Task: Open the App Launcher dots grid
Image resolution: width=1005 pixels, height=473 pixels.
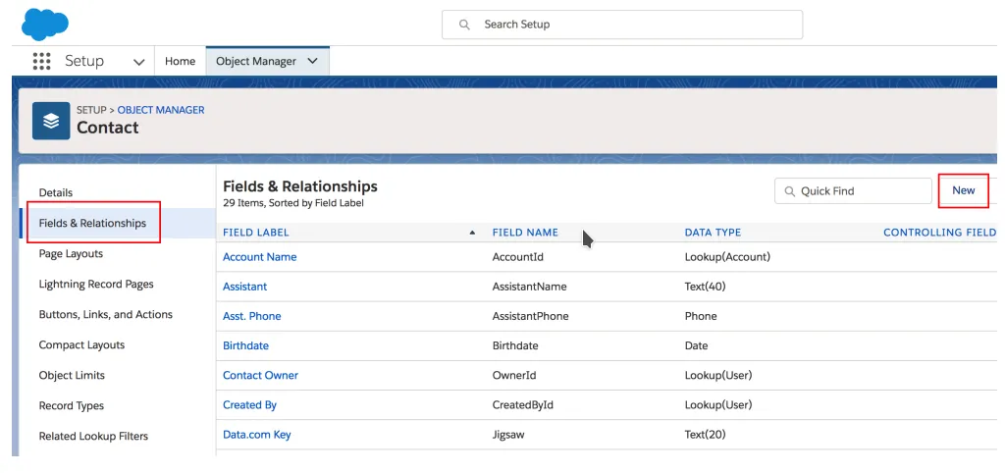Action: pyautogui.click(x=41, y=62)
